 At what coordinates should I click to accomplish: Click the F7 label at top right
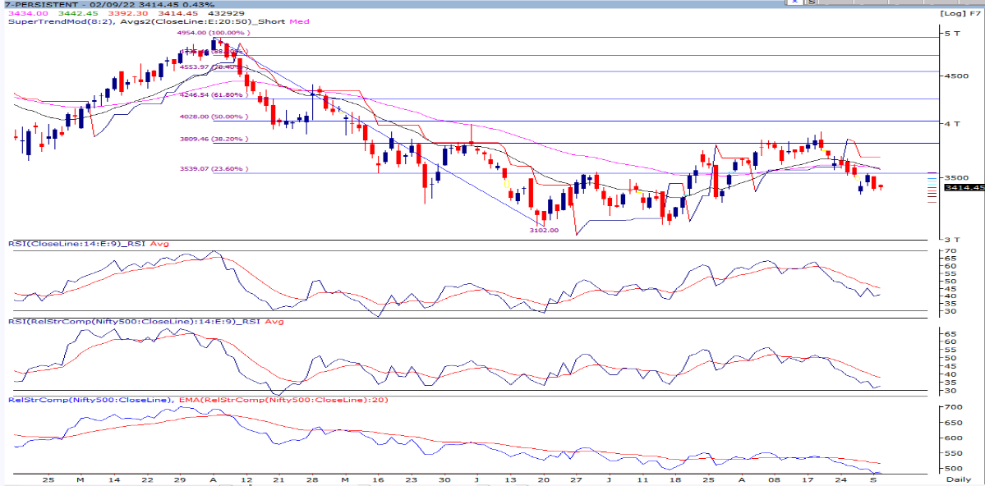(973, 14)
